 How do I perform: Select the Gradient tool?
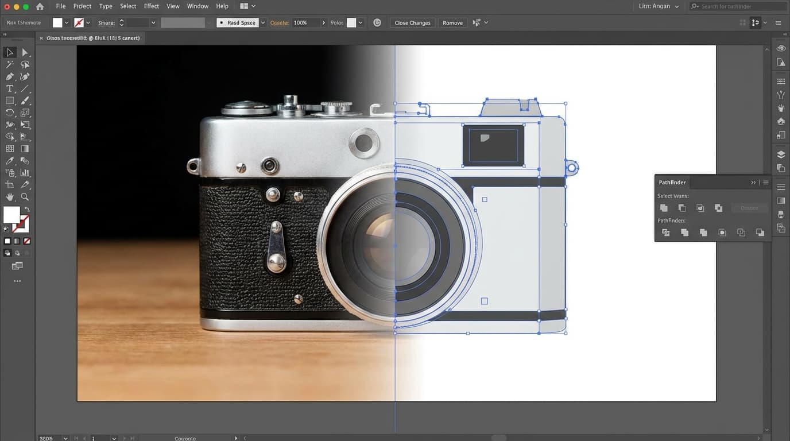click(x=25, y=148)
